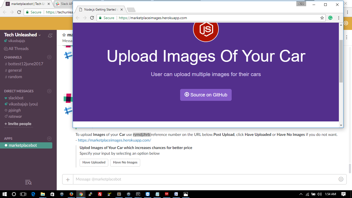This screenshot has width=352, height=198.
Task: Click the Secure label in front window
Action: point(109,18)
